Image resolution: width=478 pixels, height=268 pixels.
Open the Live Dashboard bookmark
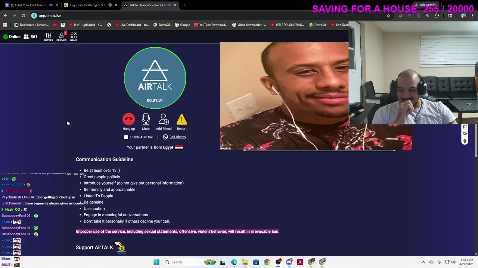(132, 25)
